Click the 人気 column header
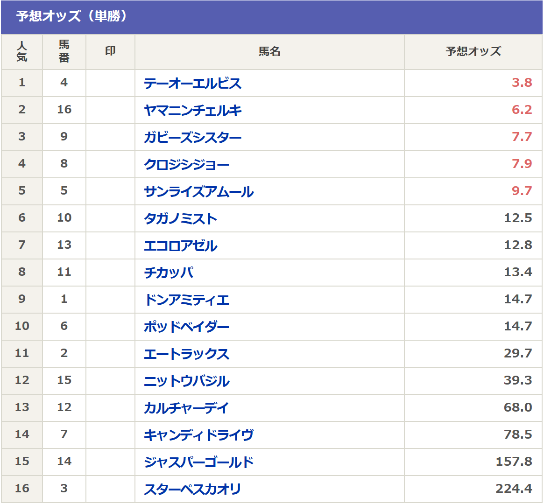This screenshot has width=544, height=504. [22, 52]
